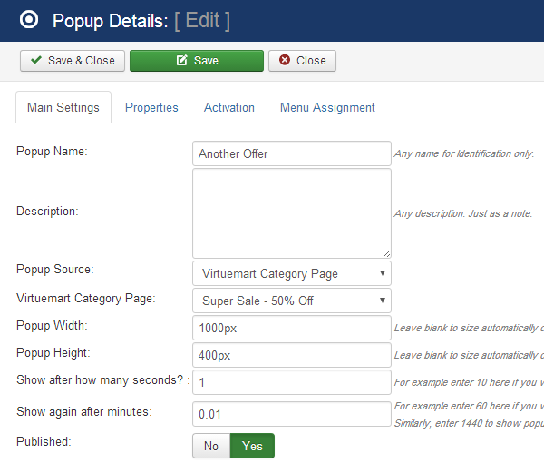This screenshot has width=544, height=473.
Task: Click into the Popup Name field
Action: pos(291,153)
